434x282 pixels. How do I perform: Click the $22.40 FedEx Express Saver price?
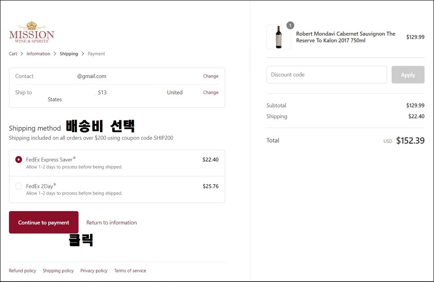(x=210, y=160)
